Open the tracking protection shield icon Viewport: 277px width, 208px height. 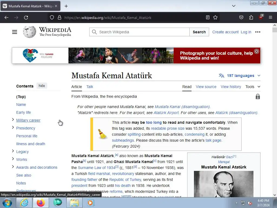[52, 18]
